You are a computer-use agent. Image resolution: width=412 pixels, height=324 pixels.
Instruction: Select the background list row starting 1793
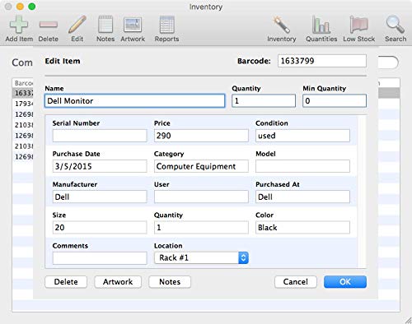pyautogui.click(x=23, y=104)
